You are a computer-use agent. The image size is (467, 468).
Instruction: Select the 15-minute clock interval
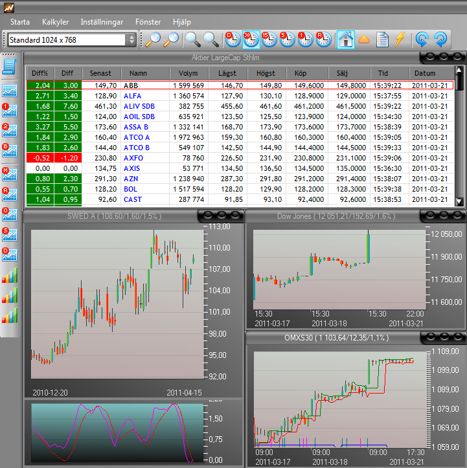pyautogui.click(x=269, y=39)
